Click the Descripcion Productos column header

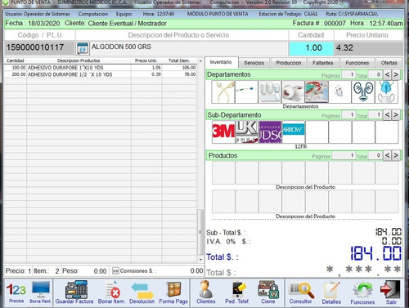pyautogui.click(x=79, y=60)
